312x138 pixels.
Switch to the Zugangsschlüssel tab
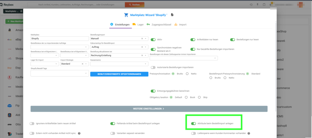coord(159,25)
